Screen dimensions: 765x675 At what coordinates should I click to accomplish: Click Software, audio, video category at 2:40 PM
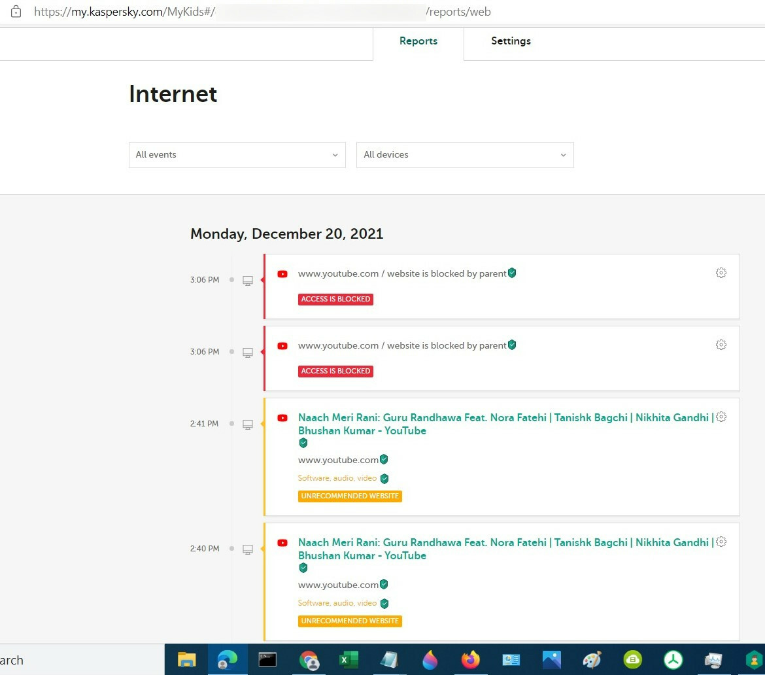(337, 603)
